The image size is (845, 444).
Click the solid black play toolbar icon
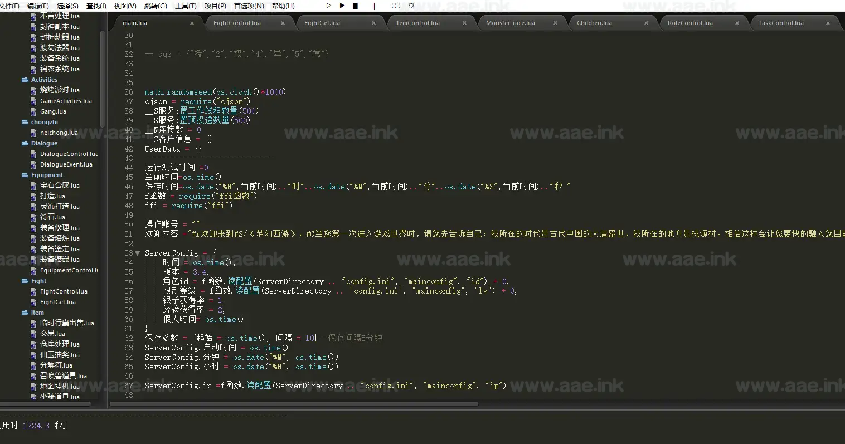pos(342,6)
